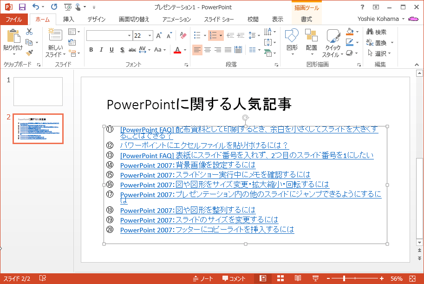The height and width of the screenshot is (284, 424).
Task: Toggle Bold formatting
Action: 91,50
